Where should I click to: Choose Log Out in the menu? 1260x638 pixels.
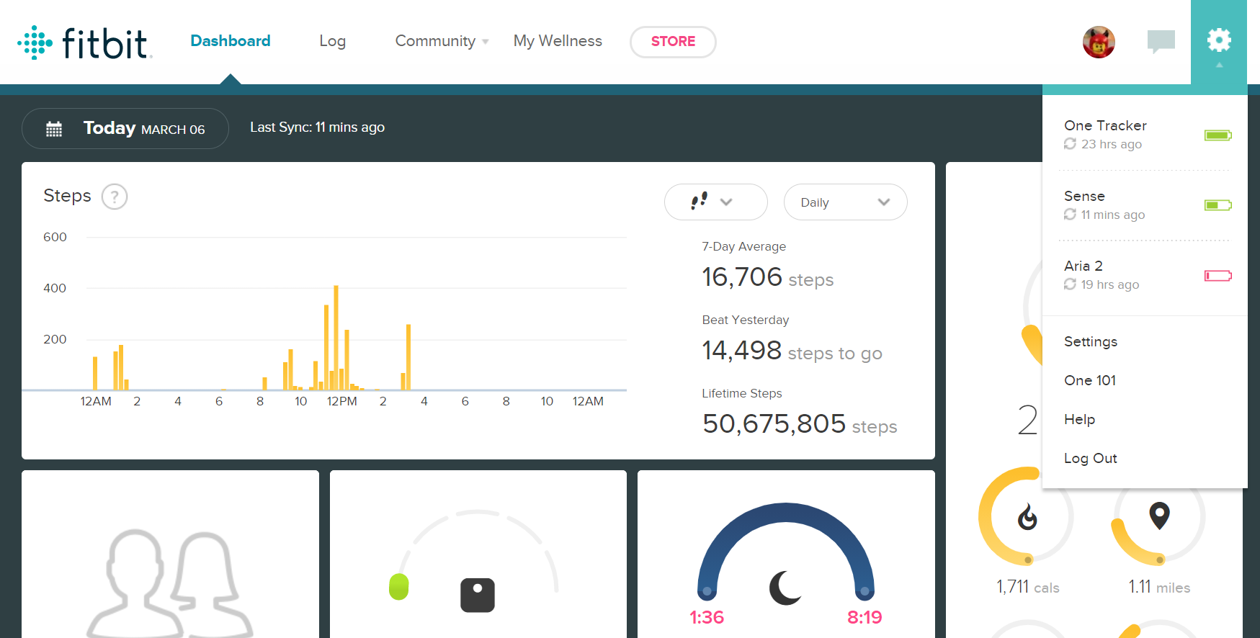tap(1091, 458)
